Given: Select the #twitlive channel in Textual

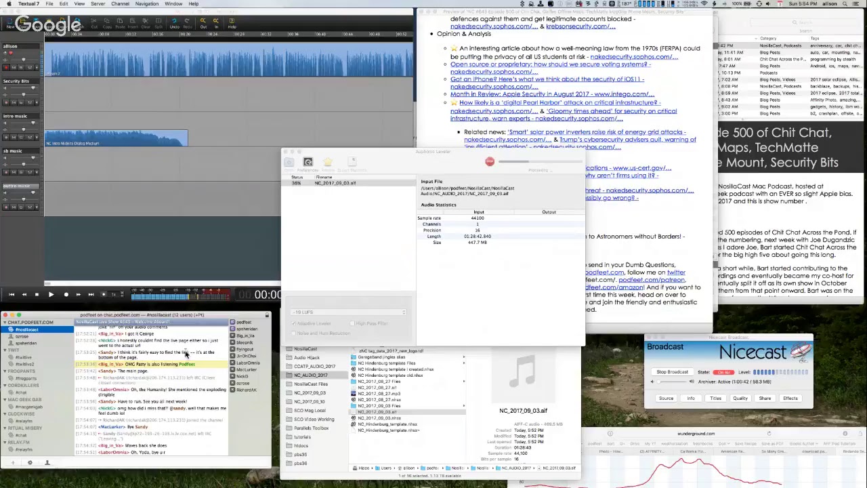Looking at the screenshot, I should [x=24, y=357].
